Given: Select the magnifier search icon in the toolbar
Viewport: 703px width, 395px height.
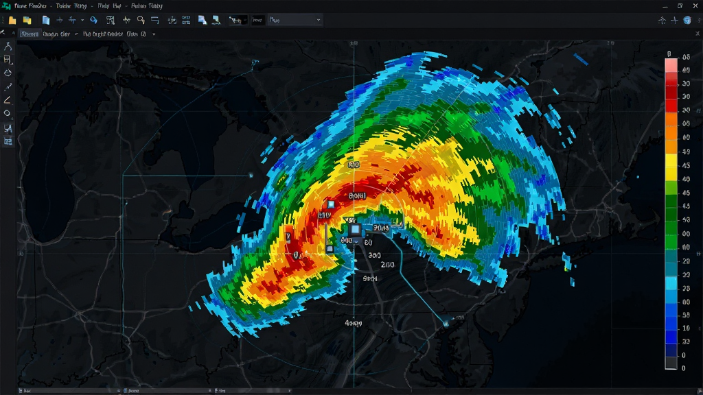Looking at the screenshot, I should pyautogui.click(x=141, y=20).
